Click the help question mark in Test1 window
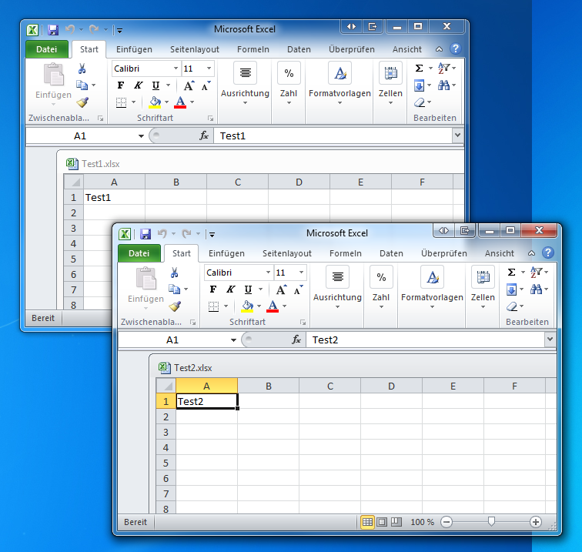The width and height of the screenshot is (582, 552). tap(456, 49)
